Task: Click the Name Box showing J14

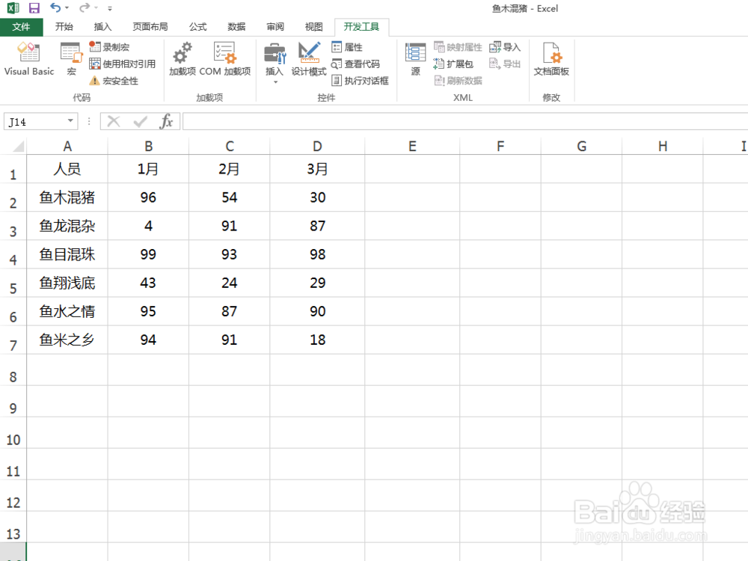Action: pyautogui.click(x=35, y=122)
